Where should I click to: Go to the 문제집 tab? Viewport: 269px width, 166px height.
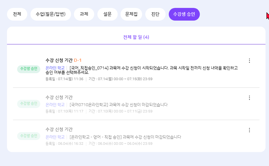131,14
